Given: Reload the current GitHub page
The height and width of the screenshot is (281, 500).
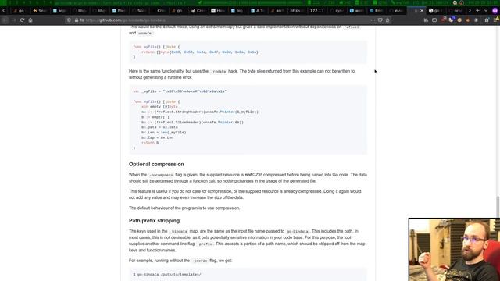Looking at the screenshot, I should [22, 20].
